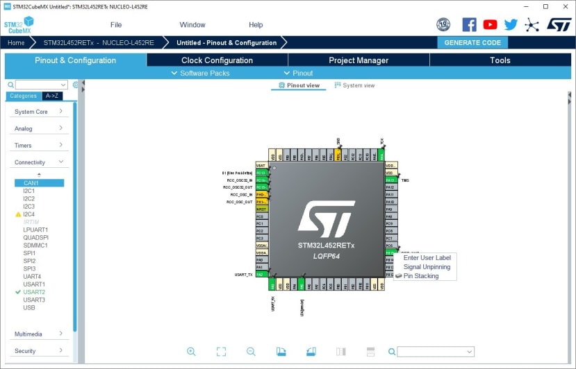Screen dimensions: 576x369
Task: Click the USART2 enabled checkmark
Action: 18,292
